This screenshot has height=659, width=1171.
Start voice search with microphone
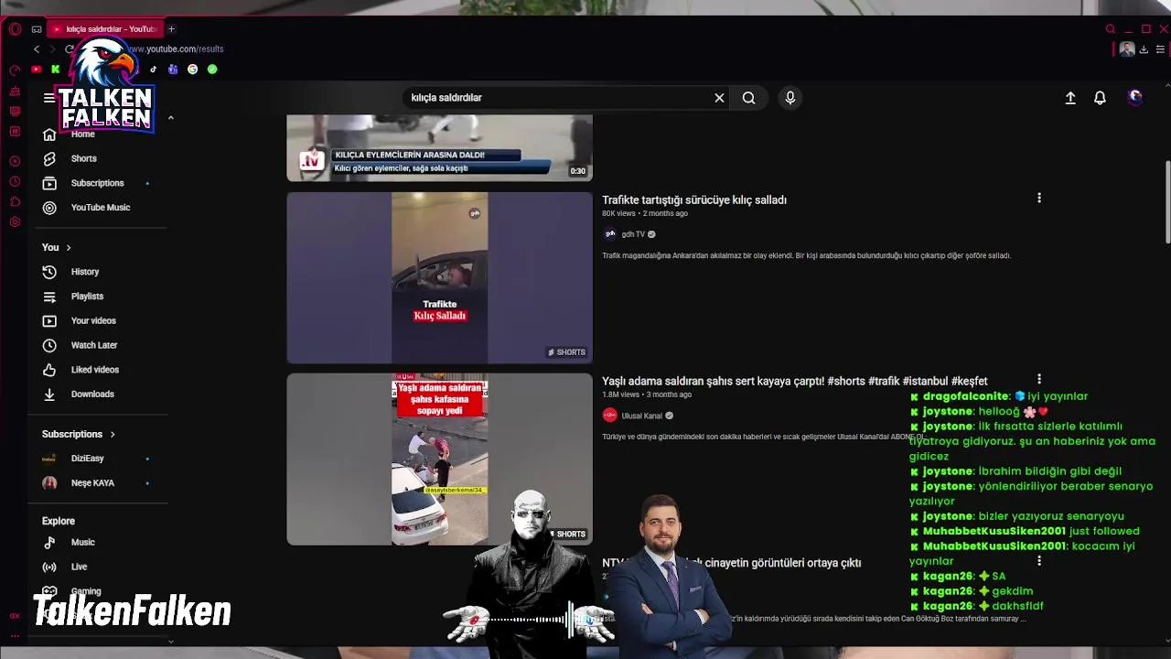[790, 98]
